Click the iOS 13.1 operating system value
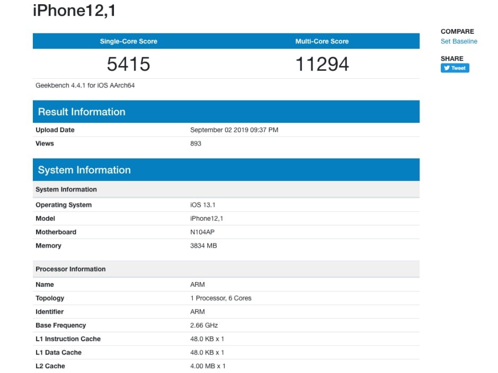The height and width of the screenshot is (373, 498). pyautogui.click(x=202, y=205)
